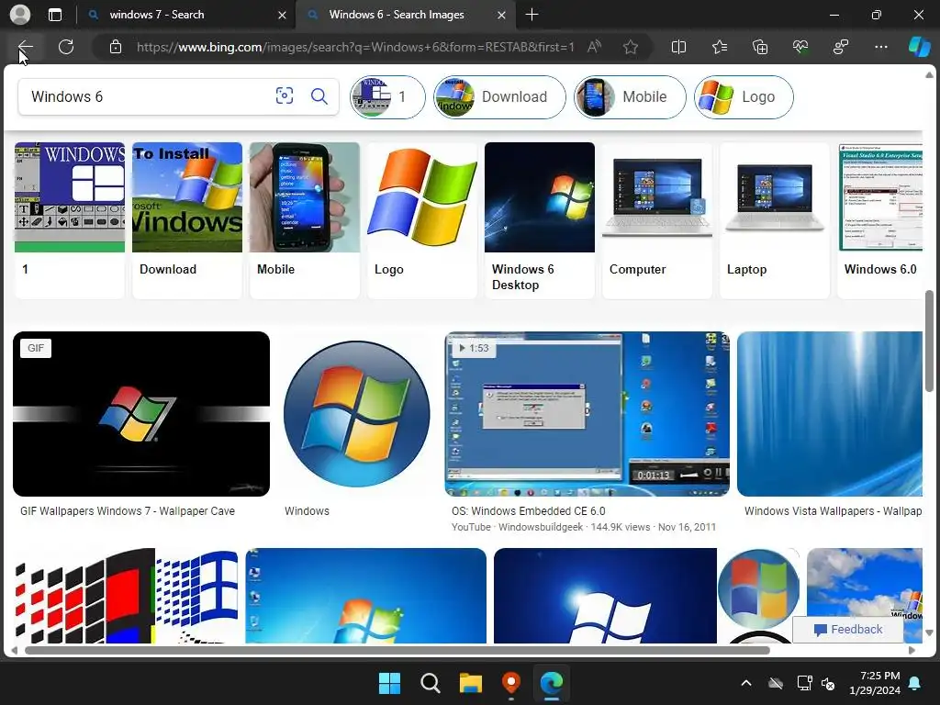
Task: Open tab actions menu
Action: click(x=54, y=15)
